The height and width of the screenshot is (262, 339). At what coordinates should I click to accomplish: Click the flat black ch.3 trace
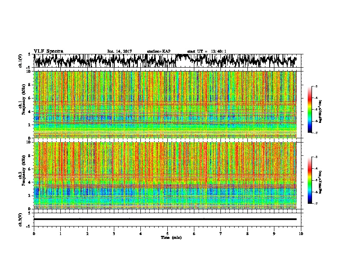pyautogui.click(x=165, y=219)
